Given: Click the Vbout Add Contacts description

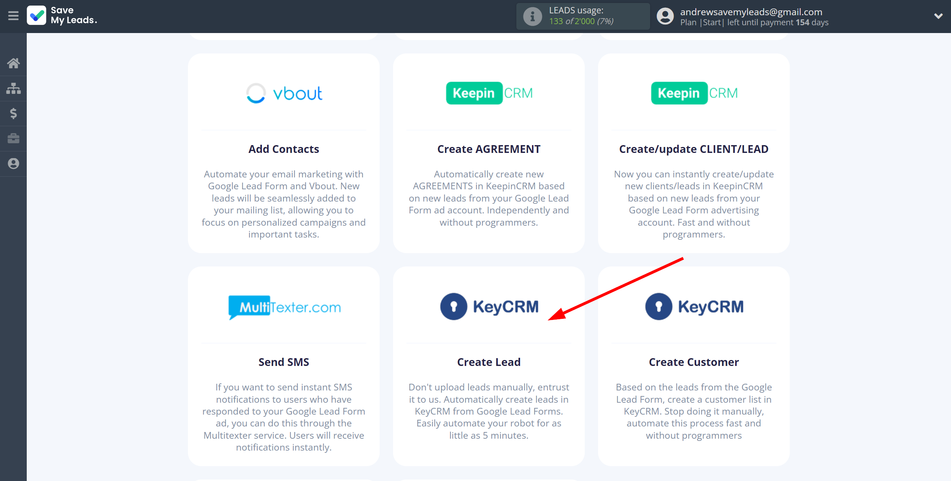Looking at the screenshot, I should 284,204.
